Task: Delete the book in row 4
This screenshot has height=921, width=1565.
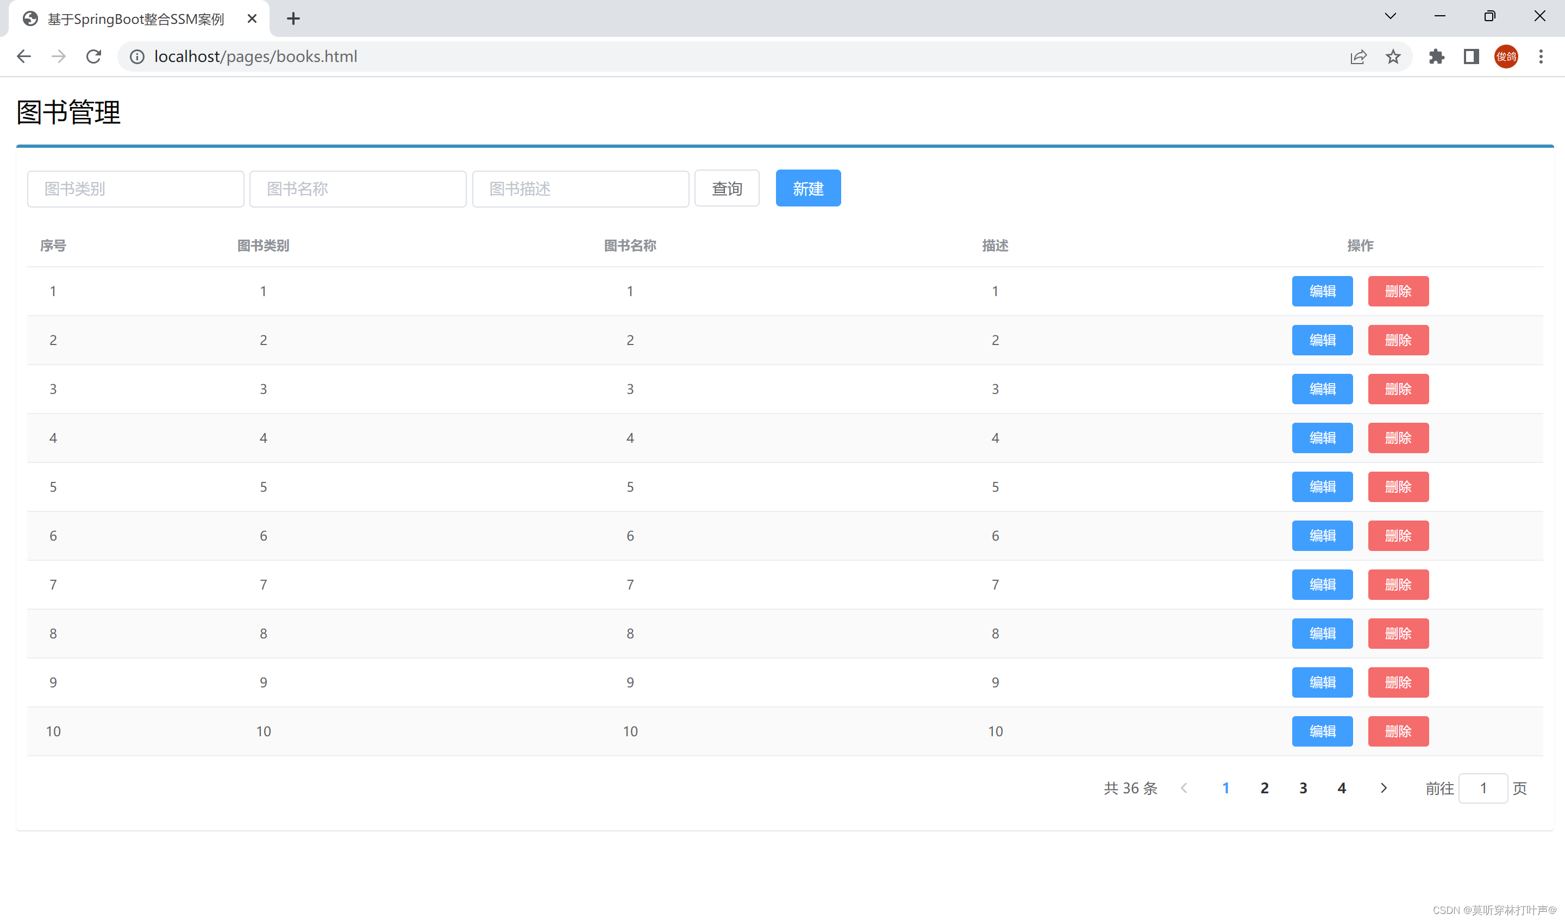Action: pos(1398,438)
